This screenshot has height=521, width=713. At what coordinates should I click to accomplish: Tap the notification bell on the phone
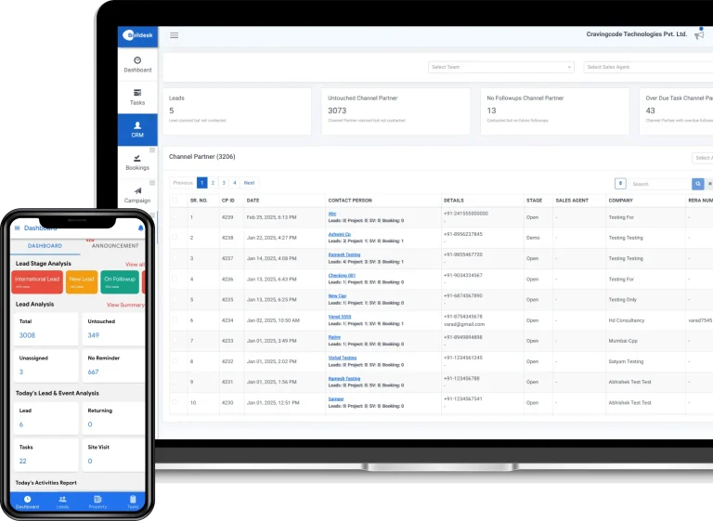click(x=140, y=228)
